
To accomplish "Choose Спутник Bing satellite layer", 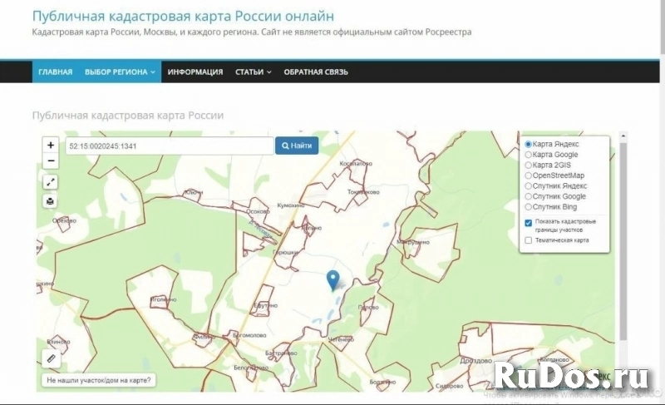I will (x=529, y=207).
